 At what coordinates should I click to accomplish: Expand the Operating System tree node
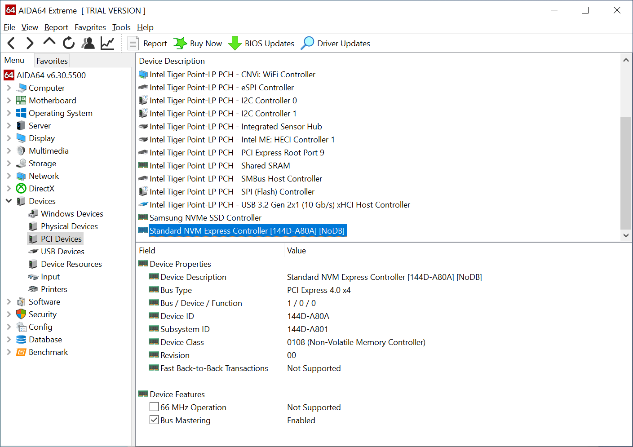9,113
